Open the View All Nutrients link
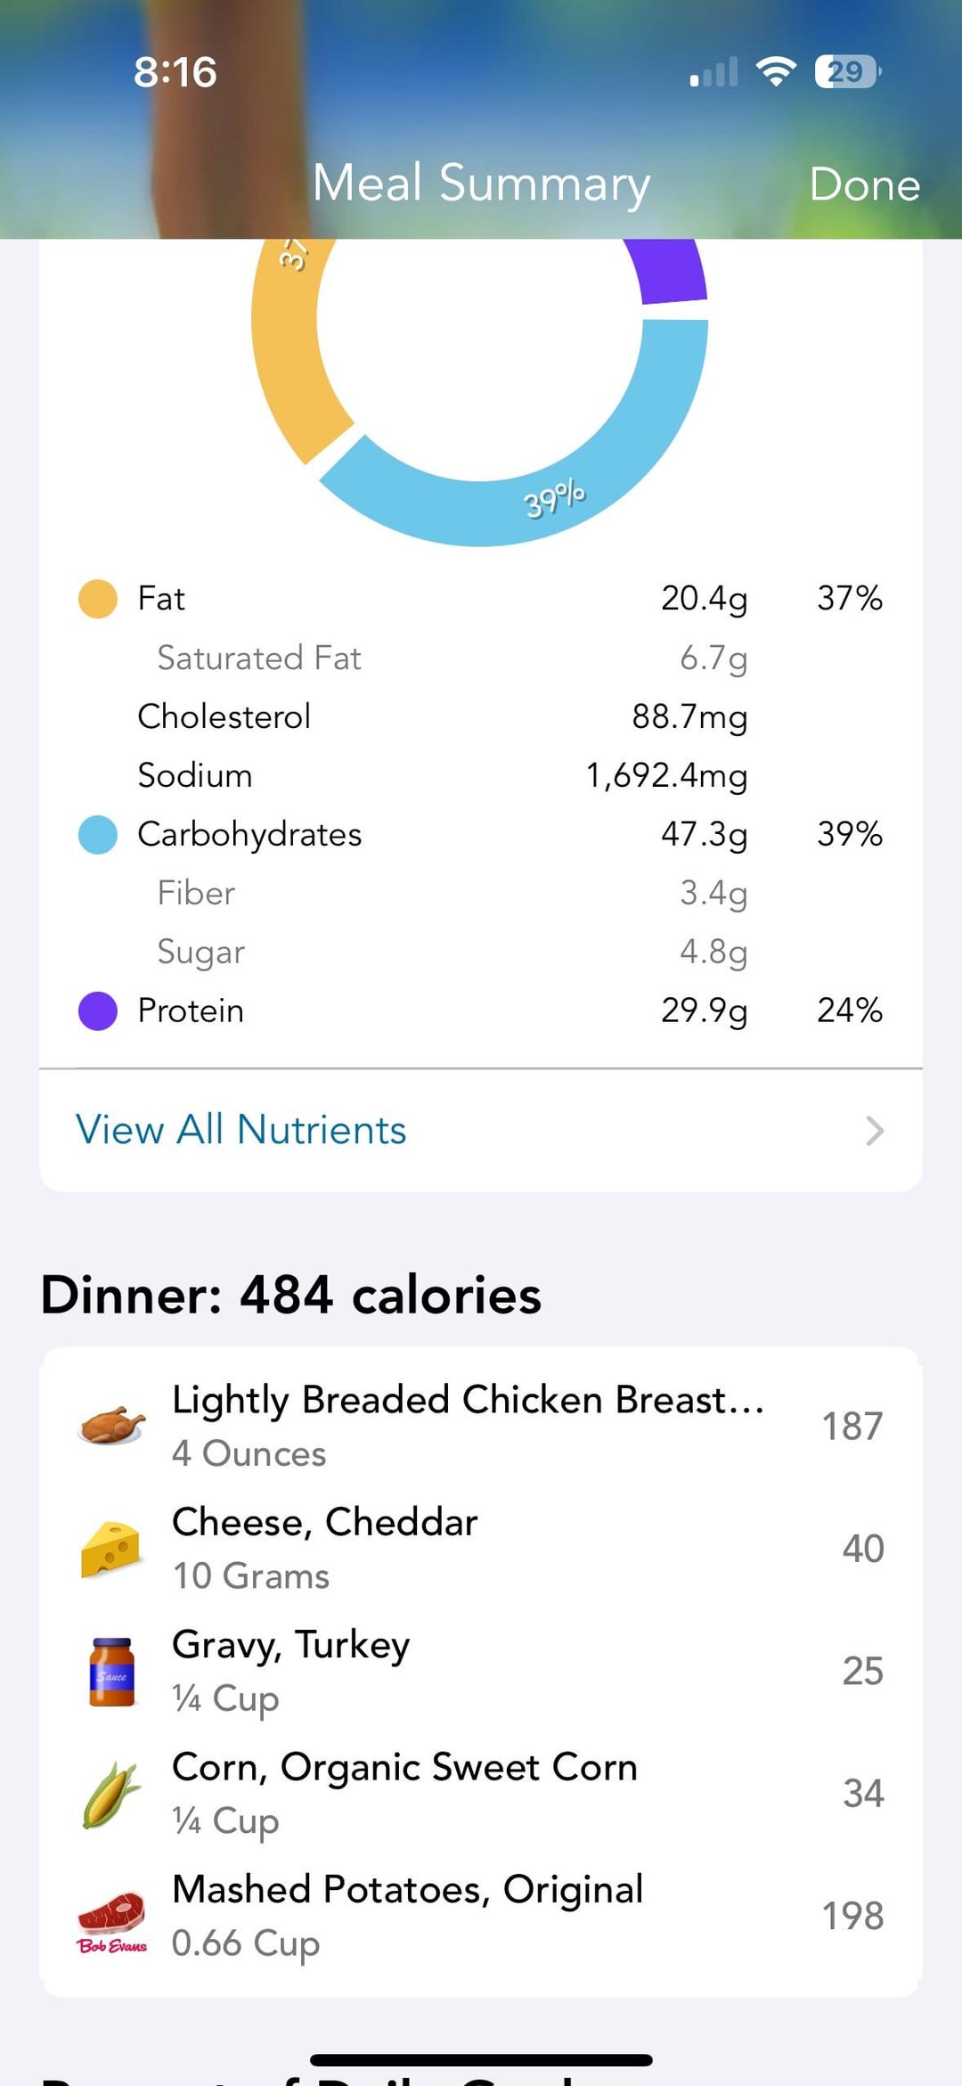 [x=241, y=1130]
